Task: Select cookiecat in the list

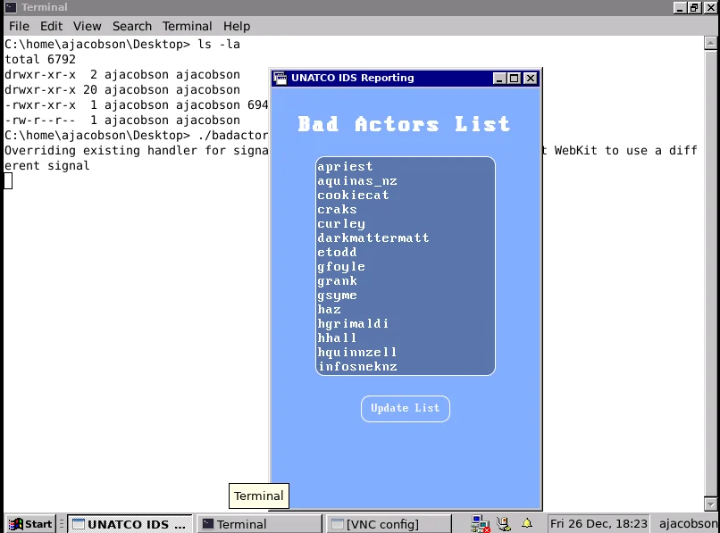Action: coord(353,196)
